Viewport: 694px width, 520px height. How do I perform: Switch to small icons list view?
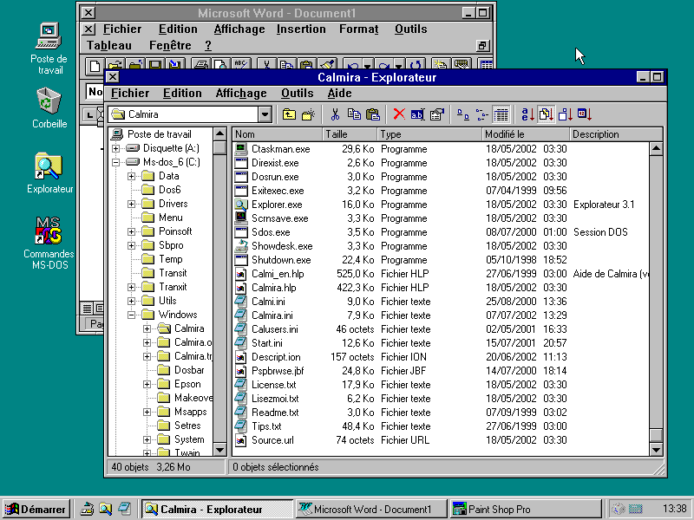pyautogui.click(x=482, y=114)
